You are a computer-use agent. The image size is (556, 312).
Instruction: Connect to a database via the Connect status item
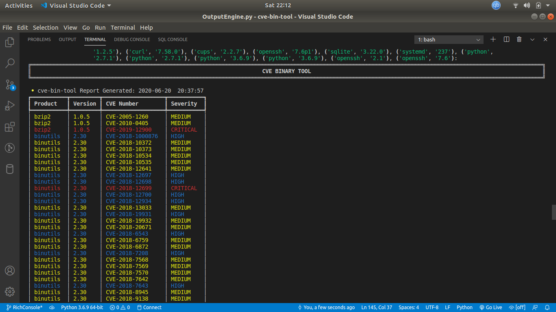[x=149, y=308]
